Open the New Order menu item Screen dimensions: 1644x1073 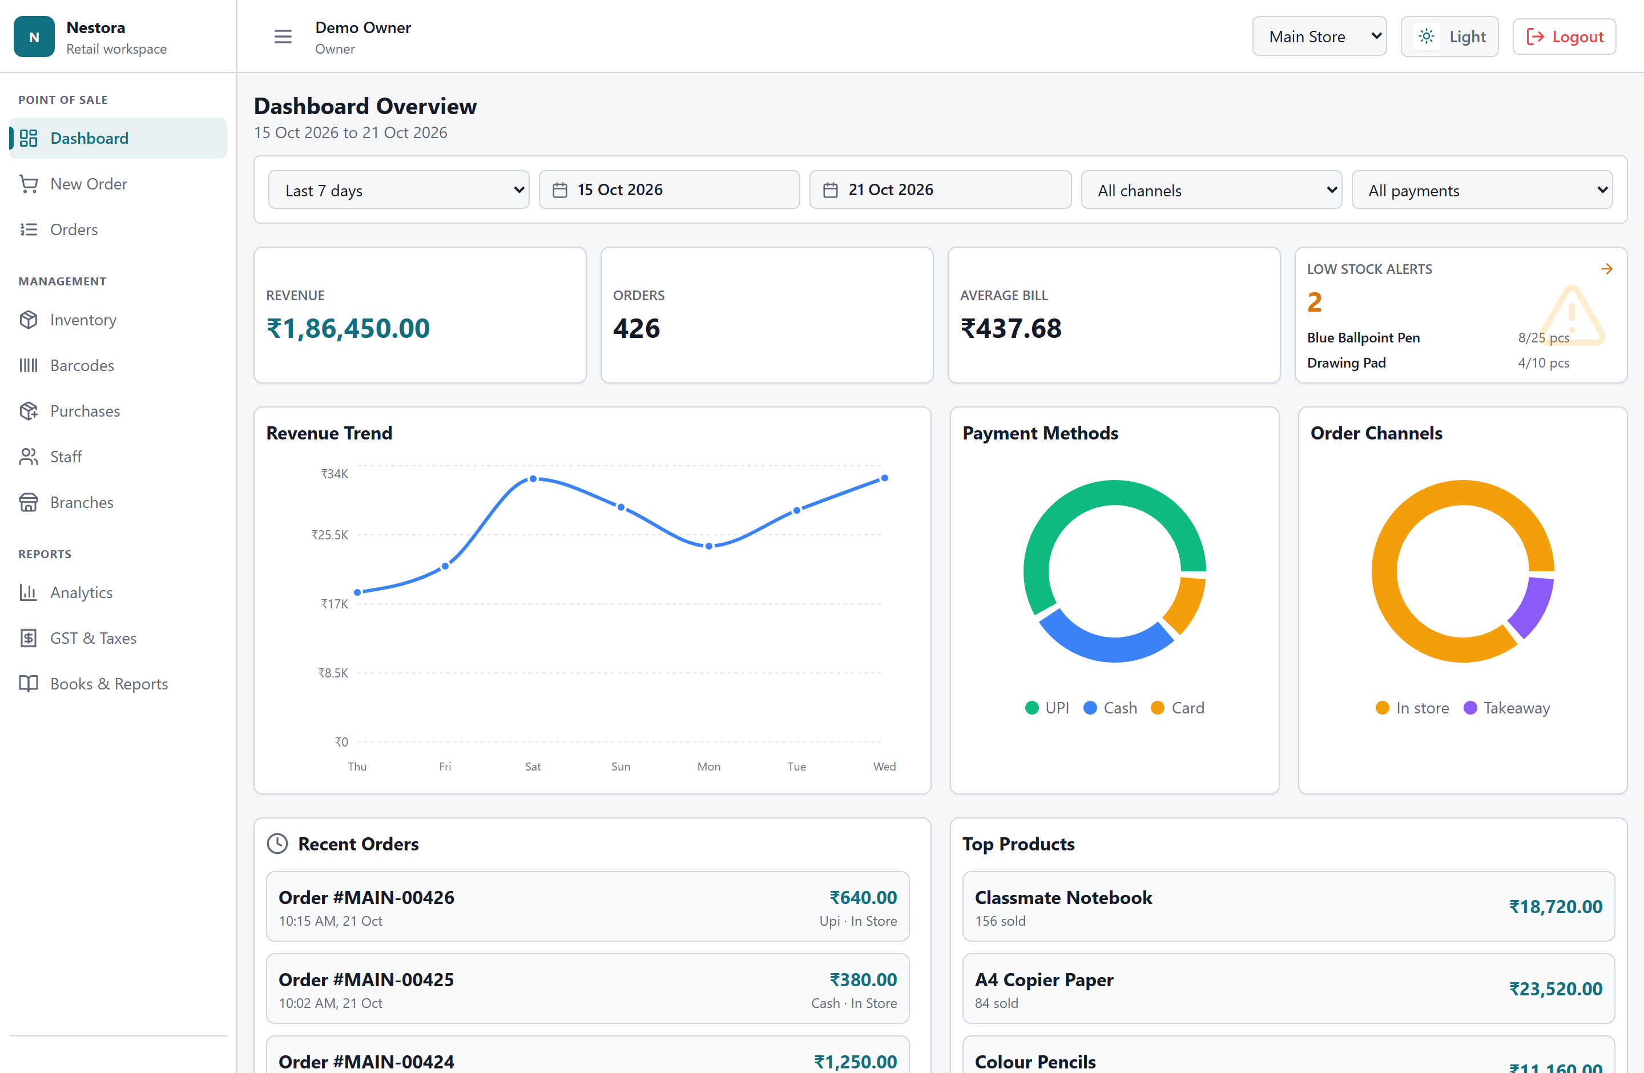point(118,184)
